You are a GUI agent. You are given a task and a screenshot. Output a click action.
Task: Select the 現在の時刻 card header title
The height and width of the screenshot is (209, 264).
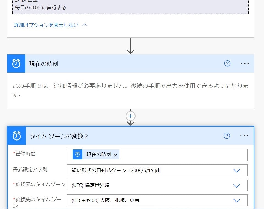pos(44,64)
